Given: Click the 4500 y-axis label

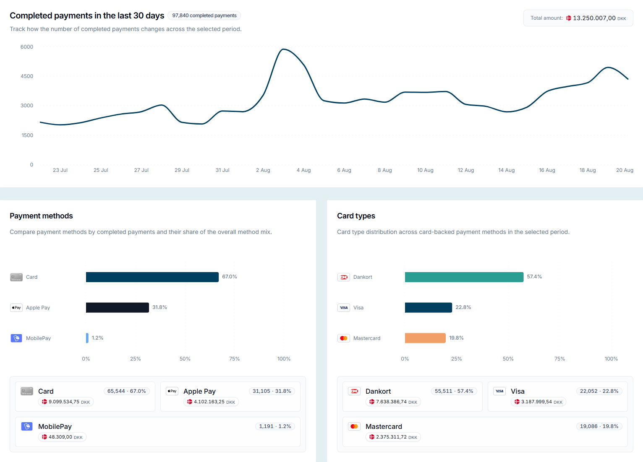Looking at the screenshot, I should coord(27,76).
